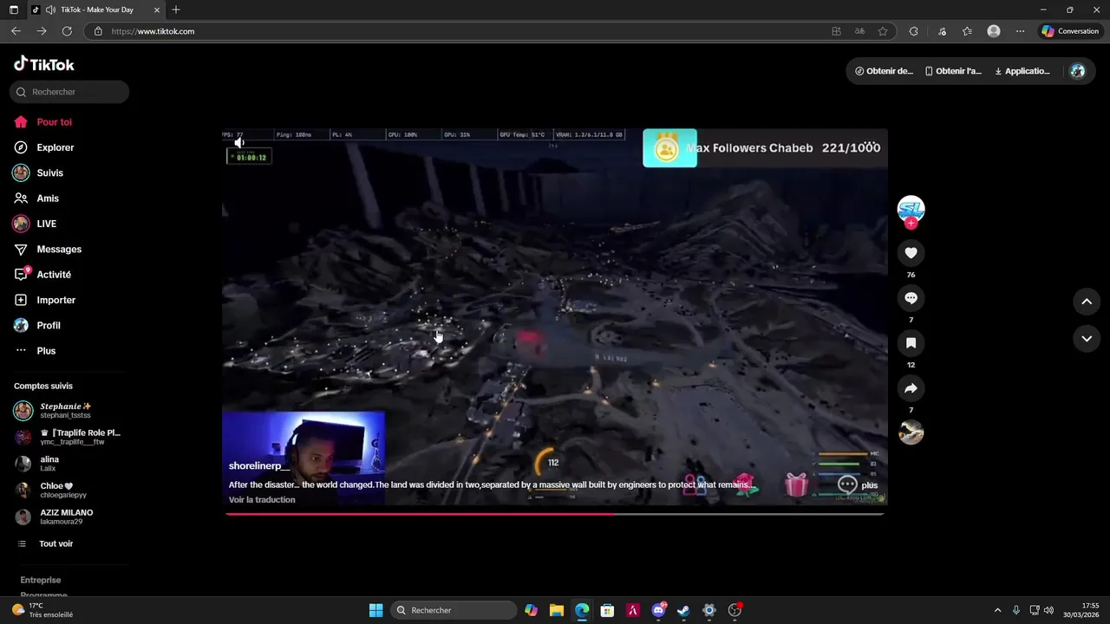
Task: Click Obtenir l'a... app button
Action: coord(953,71)
